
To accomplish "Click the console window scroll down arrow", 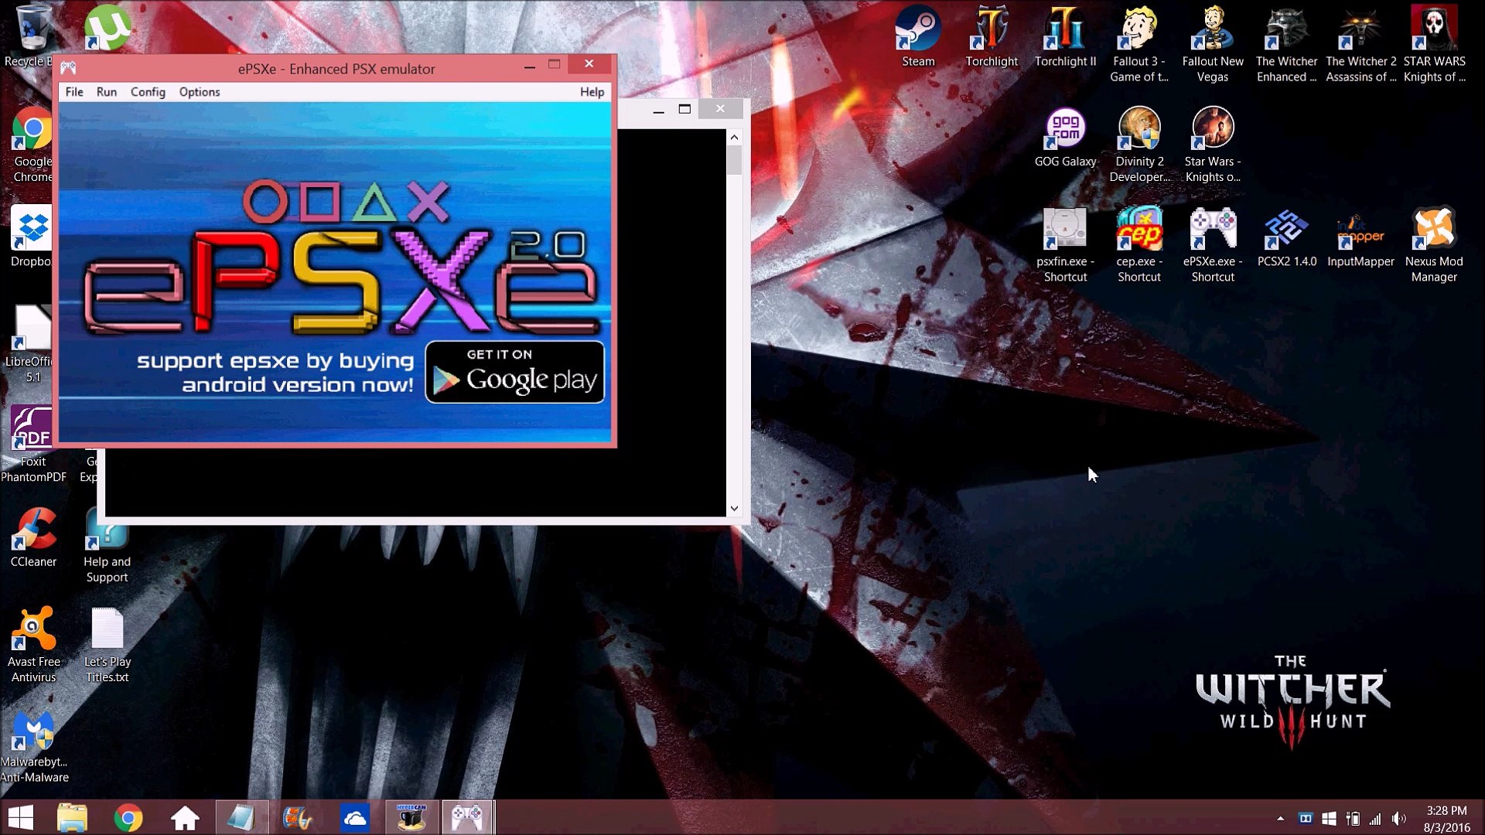I will 734,509.
